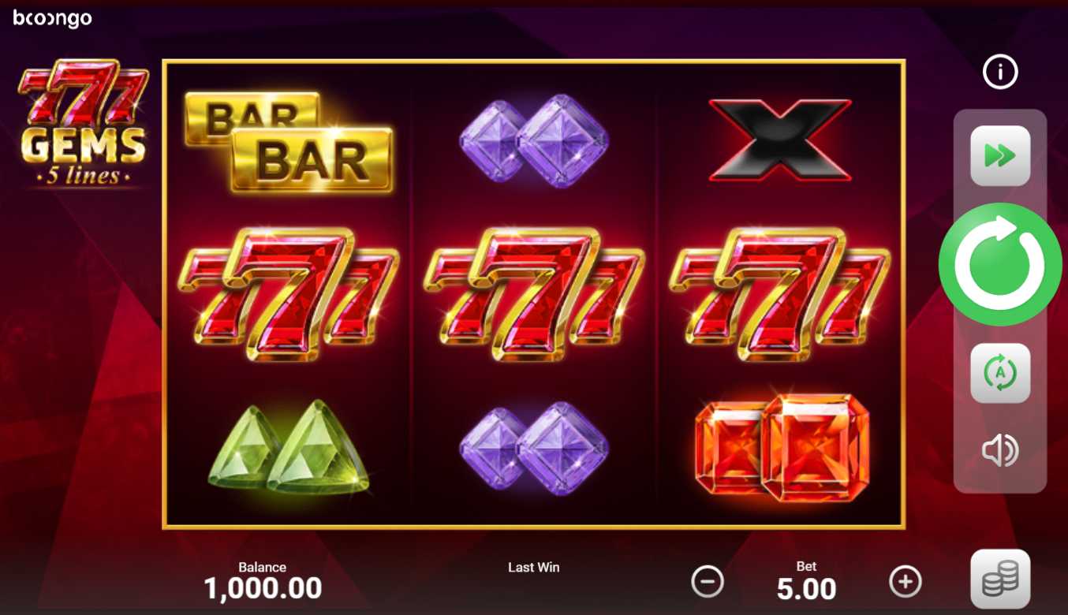
Task: Select the double BAR symbol
Action: coord(289,142)
